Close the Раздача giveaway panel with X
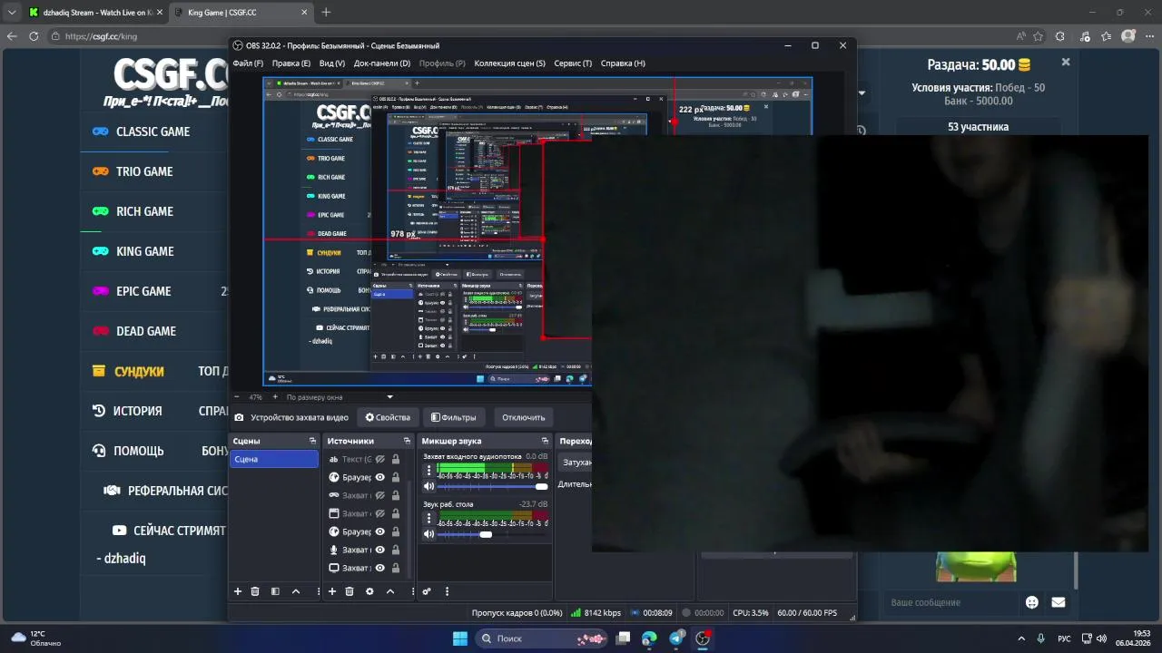Image resolution: width=1162 pixels, height=653 pixels. click(1066, 63)
